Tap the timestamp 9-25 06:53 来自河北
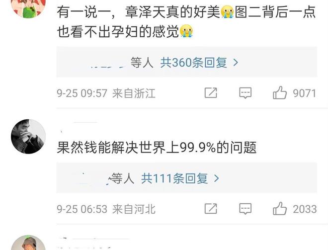328x250 pixels. pyautogui.click(x=106, y=209)
